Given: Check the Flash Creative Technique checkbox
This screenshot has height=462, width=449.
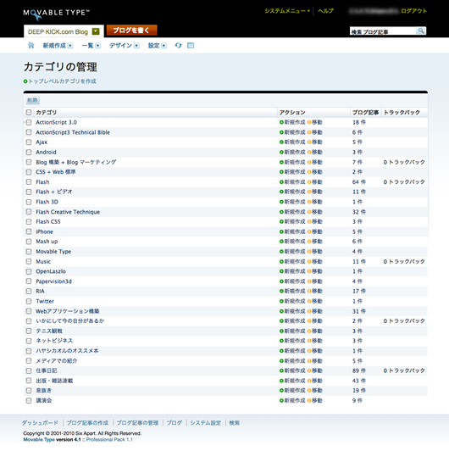Looking at the screenshot, I should point(29,212).
